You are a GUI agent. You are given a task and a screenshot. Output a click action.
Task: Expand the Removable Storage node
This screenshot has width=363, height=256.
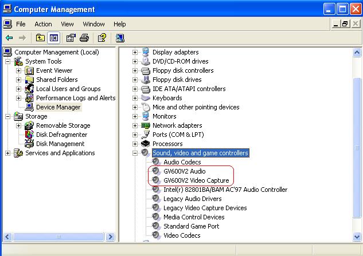(x=19, y=125)
